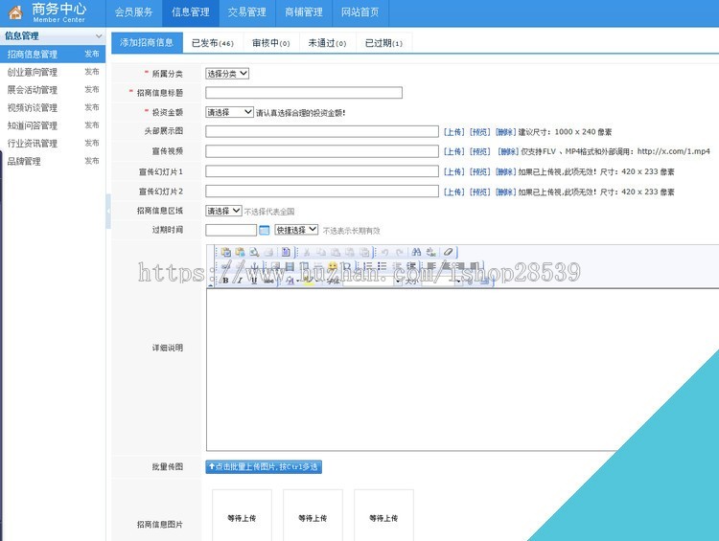The width and height of the screenshot is (719, 541).
Task: Toggle Bold formatting in the editor
Action: tap(225, 281)
